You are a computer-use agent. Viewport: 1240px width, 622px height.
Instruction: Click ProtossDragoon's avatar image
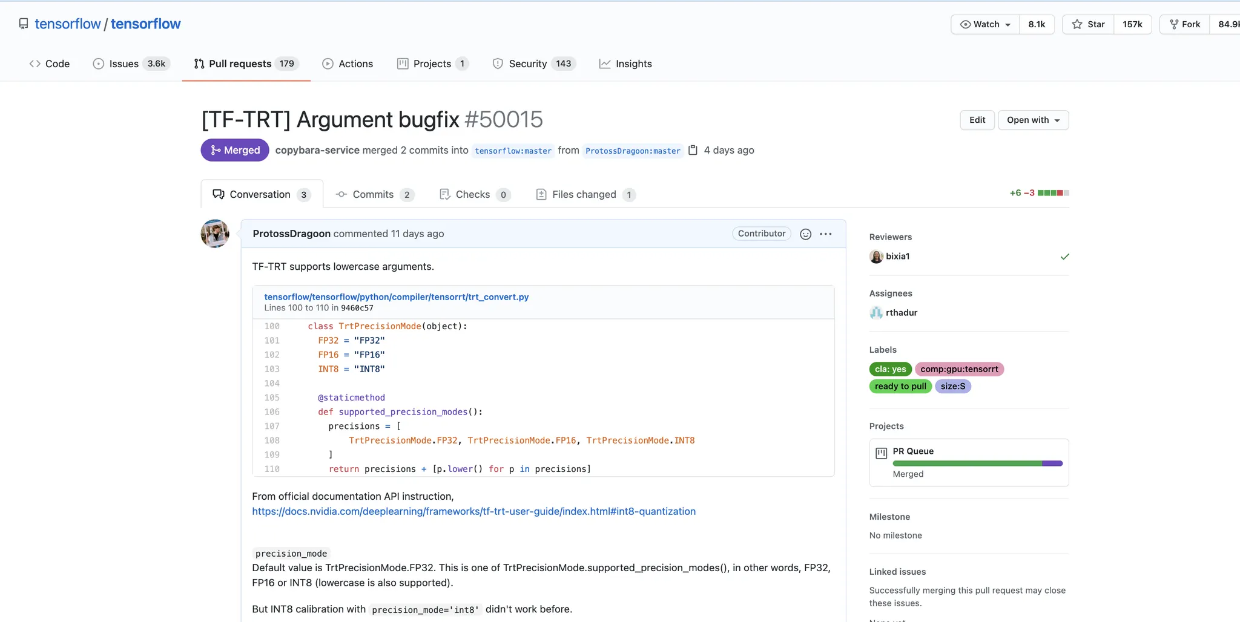(x=215, y=234)
